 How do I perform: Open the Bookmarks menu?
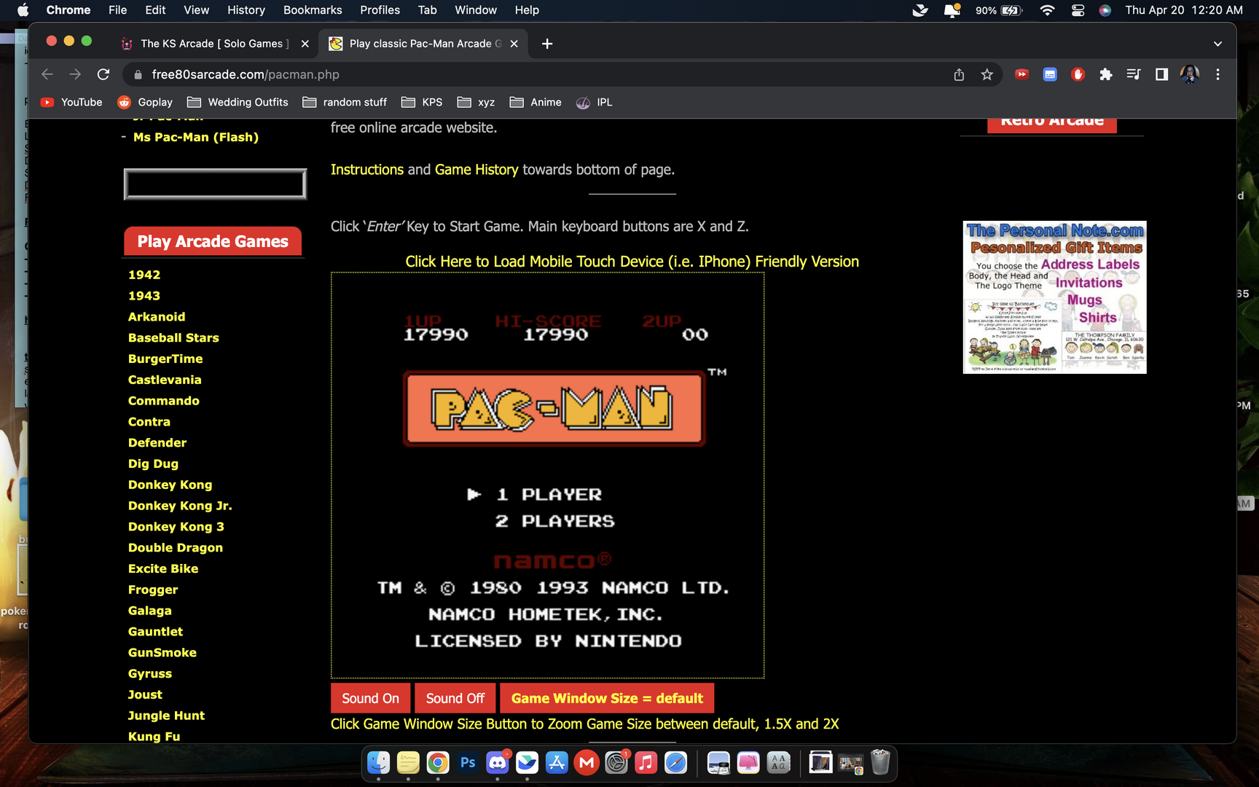pyautogui.click(x=313, y=10)
